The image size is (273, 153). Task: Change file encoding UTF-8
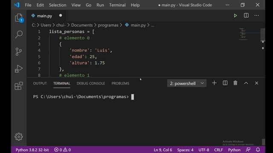pos(204,150)
